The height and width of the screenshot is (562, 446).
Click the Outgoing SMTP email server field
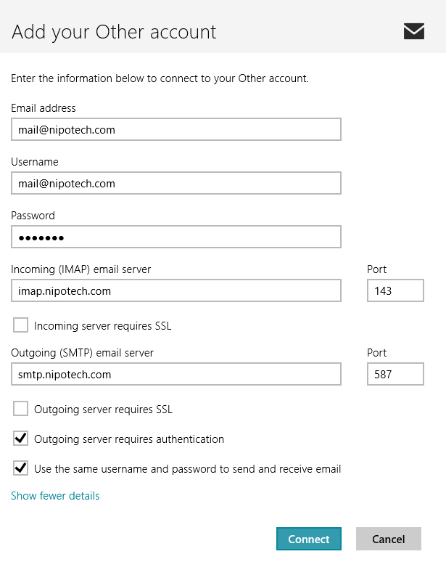tap(176, 374)
